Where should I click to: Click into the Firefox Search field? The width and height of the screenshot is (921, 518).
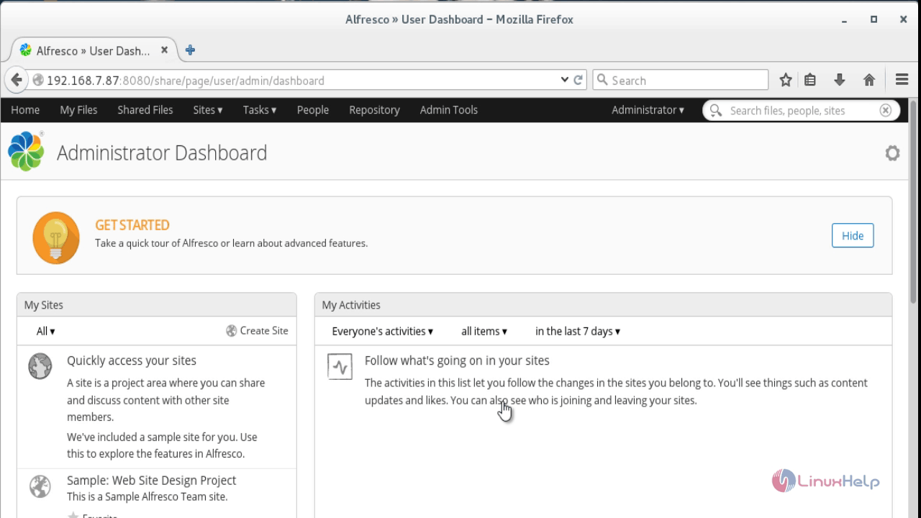point(681,80)
